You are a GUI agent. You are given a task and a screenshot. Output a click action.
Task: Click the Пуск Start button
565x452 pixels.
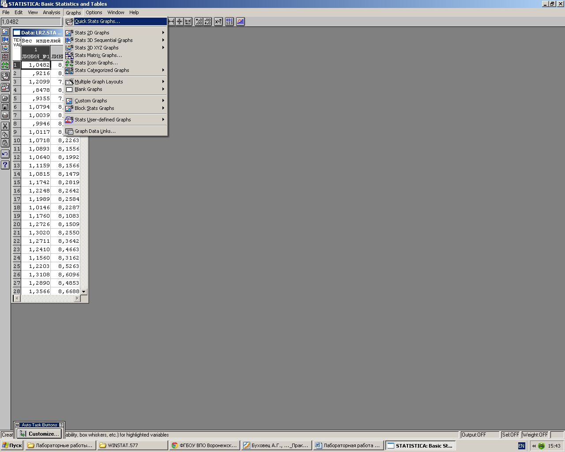pyautogui.click(x=12, y=445)
